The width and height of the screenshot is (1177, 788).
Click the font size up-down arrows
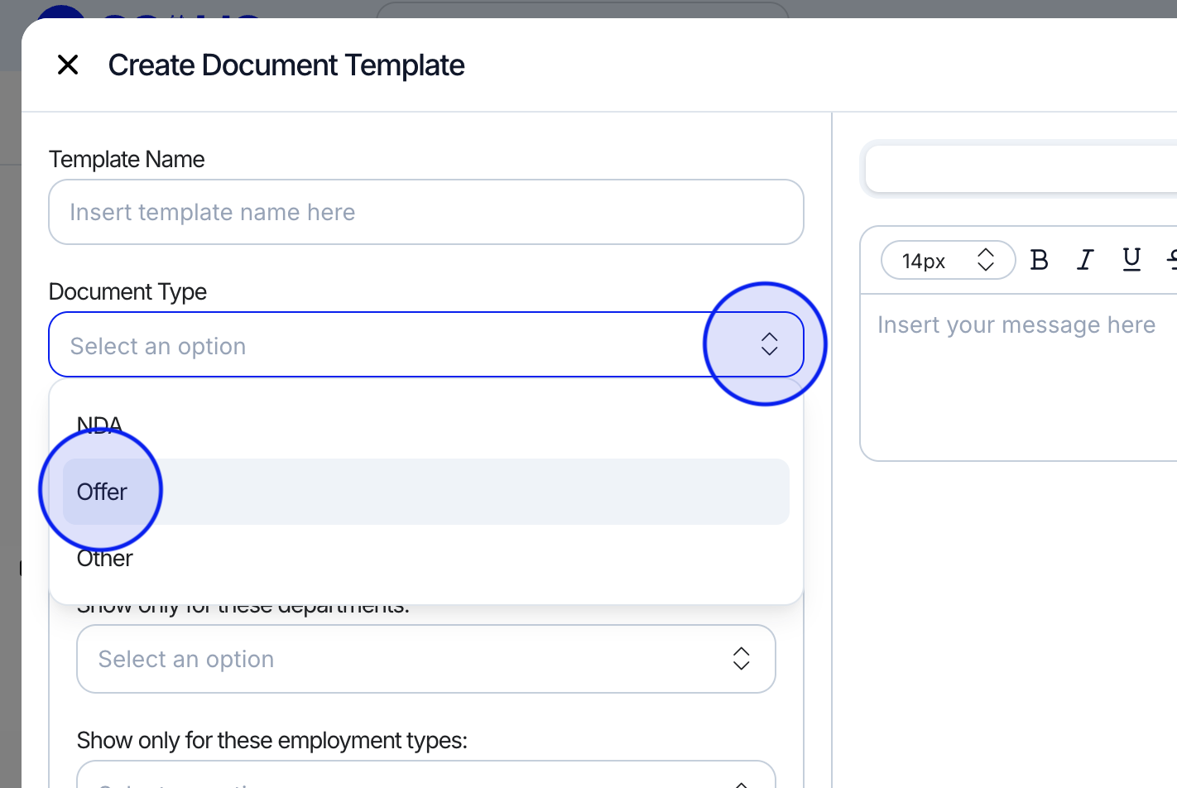pyautogui.click(x=985, y=261)
